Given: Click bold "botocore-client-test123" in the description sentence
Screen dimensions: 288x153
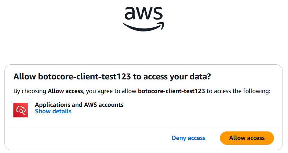Looking at the screenshot, I should (x=171, y=91).
